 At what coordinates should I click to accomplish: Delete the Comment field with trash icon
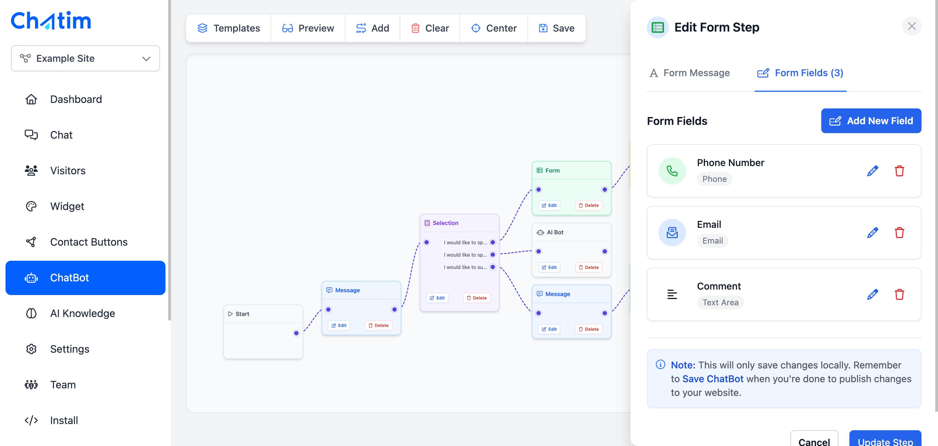(899, 294)
